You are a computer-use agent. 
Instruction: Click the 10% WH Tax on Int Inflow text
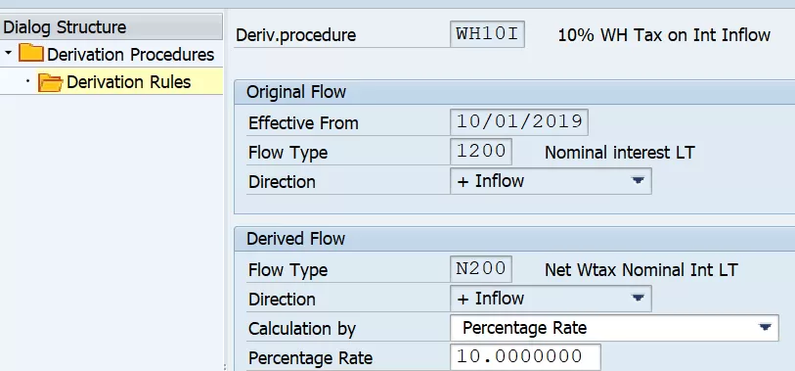664,35
